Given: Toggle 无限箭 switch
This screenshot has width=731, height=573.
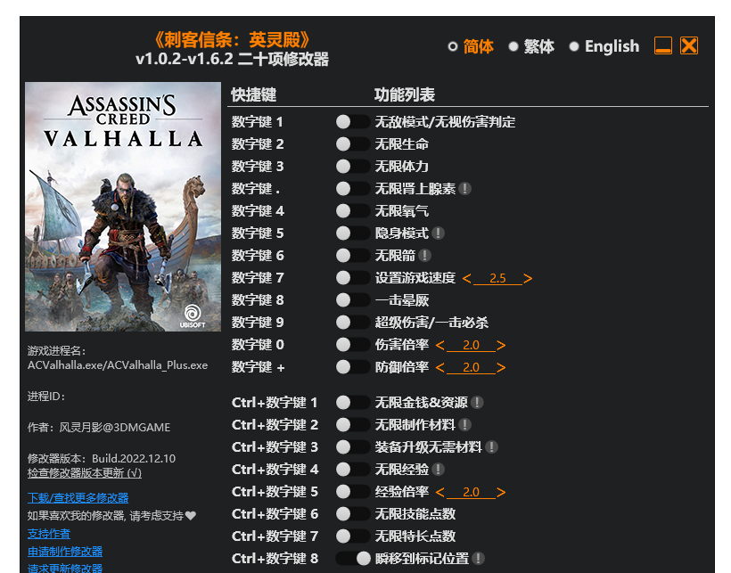Looking at the screenshot, I should click(x=353, y=256).
